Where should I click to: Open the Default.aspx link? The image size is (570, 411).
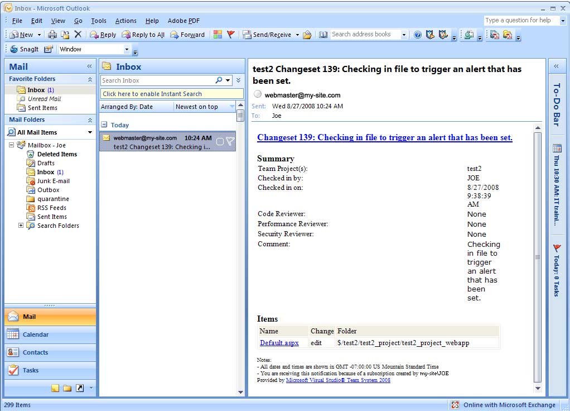[x=279, y=342]
